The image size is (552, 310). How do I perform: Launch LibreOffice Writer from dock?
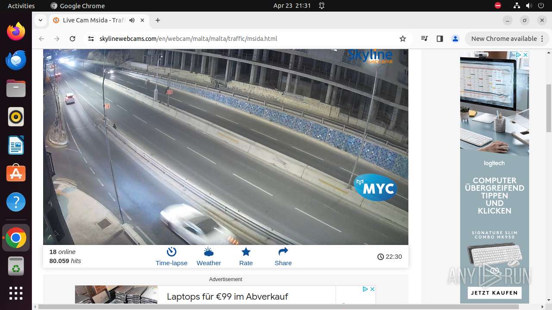(x=16, y=145)
